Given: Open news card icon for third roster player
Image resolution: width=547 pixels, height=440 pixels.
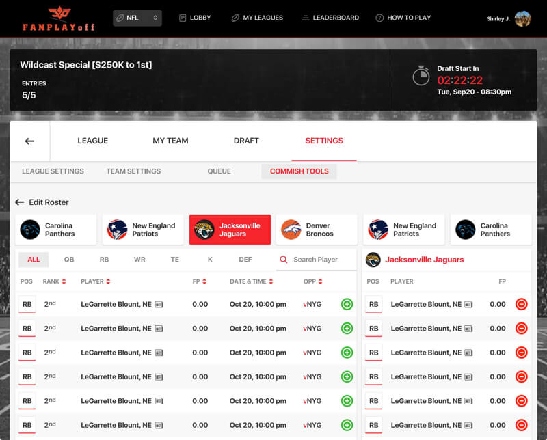Looking at the screenshot, I should click(x=468, y=353).
